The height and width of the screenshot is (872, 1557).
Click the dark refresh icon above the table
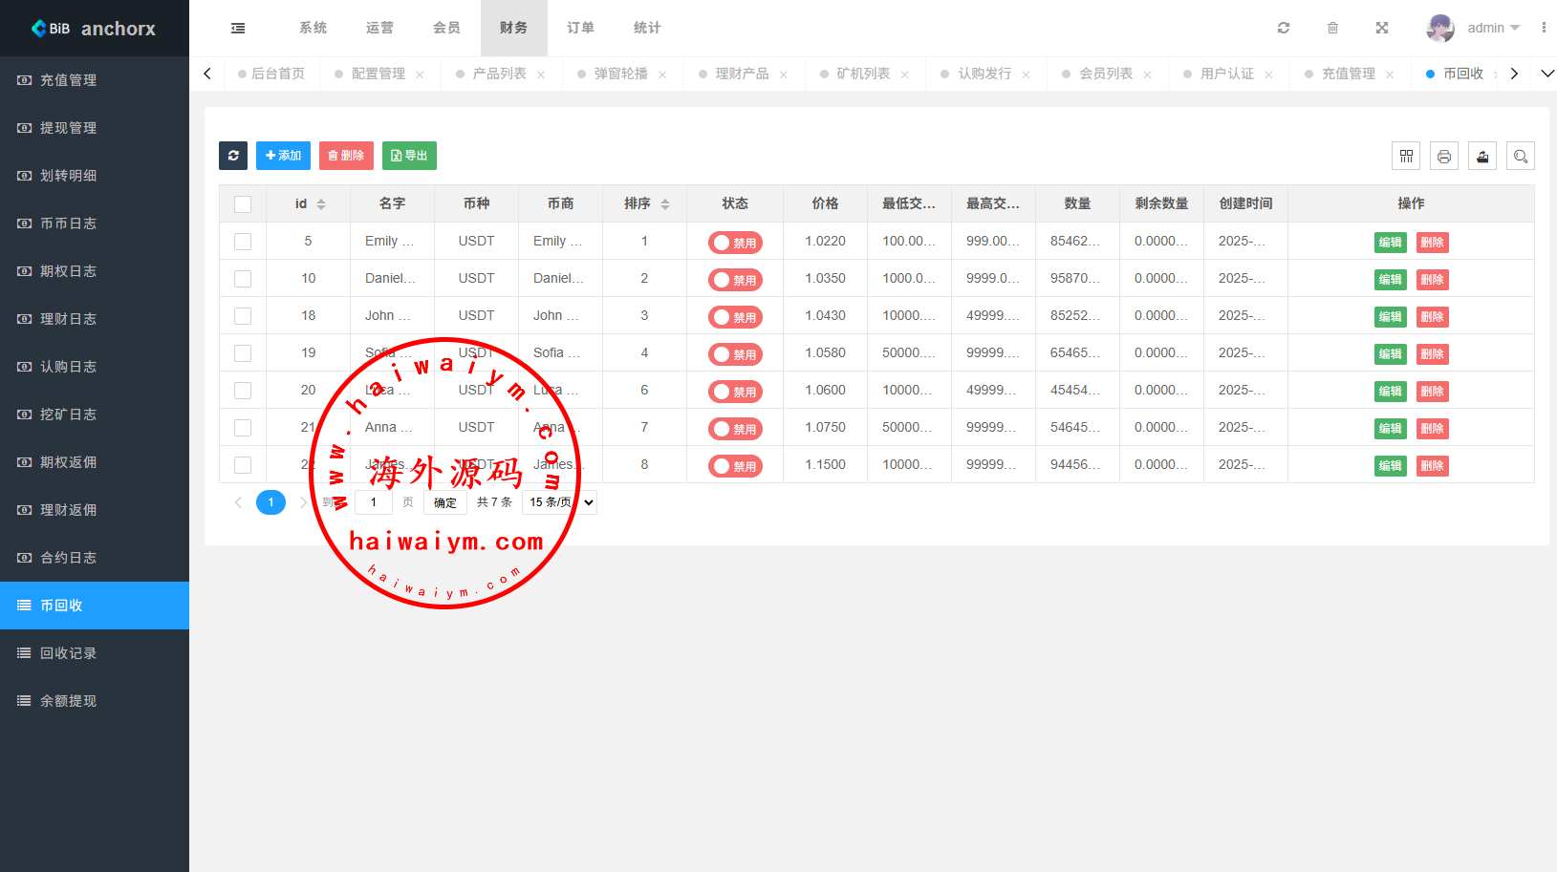click(233, 156)
